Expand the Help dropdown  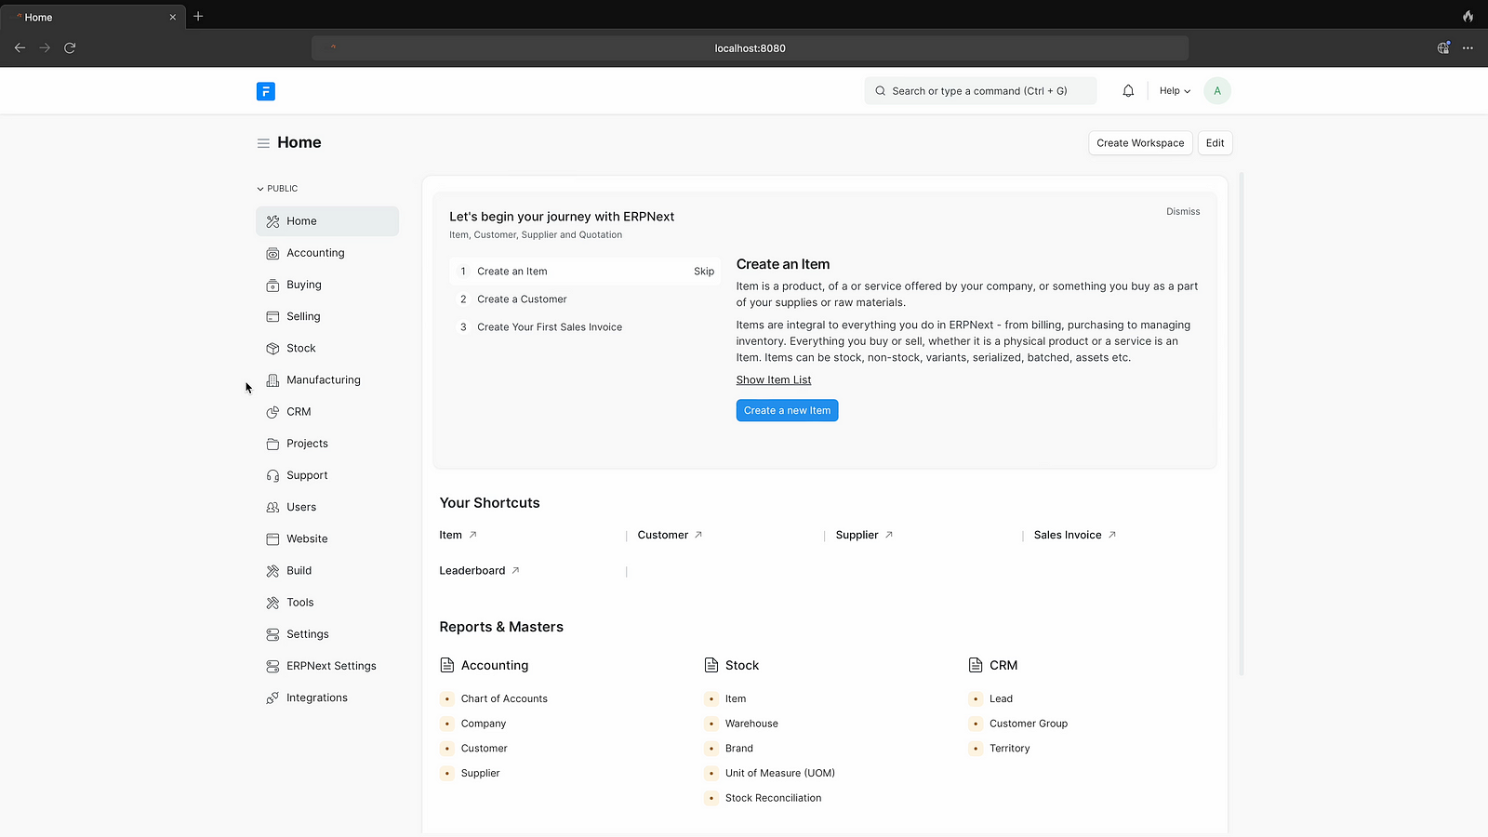click(1174, 91)
